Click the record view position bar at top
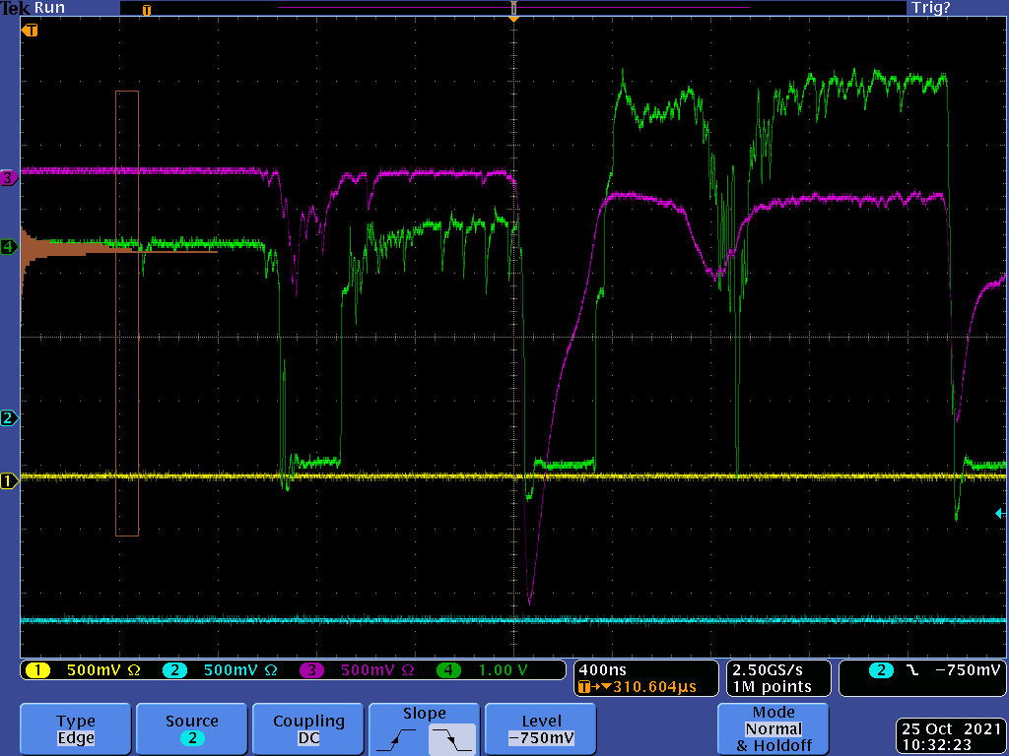This screenshot has height=756, width=1009. coord(512,8)
